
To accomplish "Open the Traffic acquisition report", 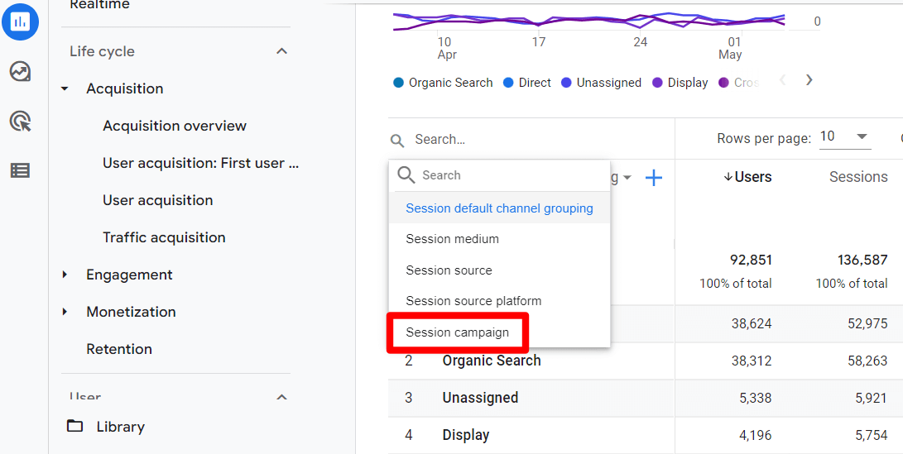I will (x=164, y=237).
